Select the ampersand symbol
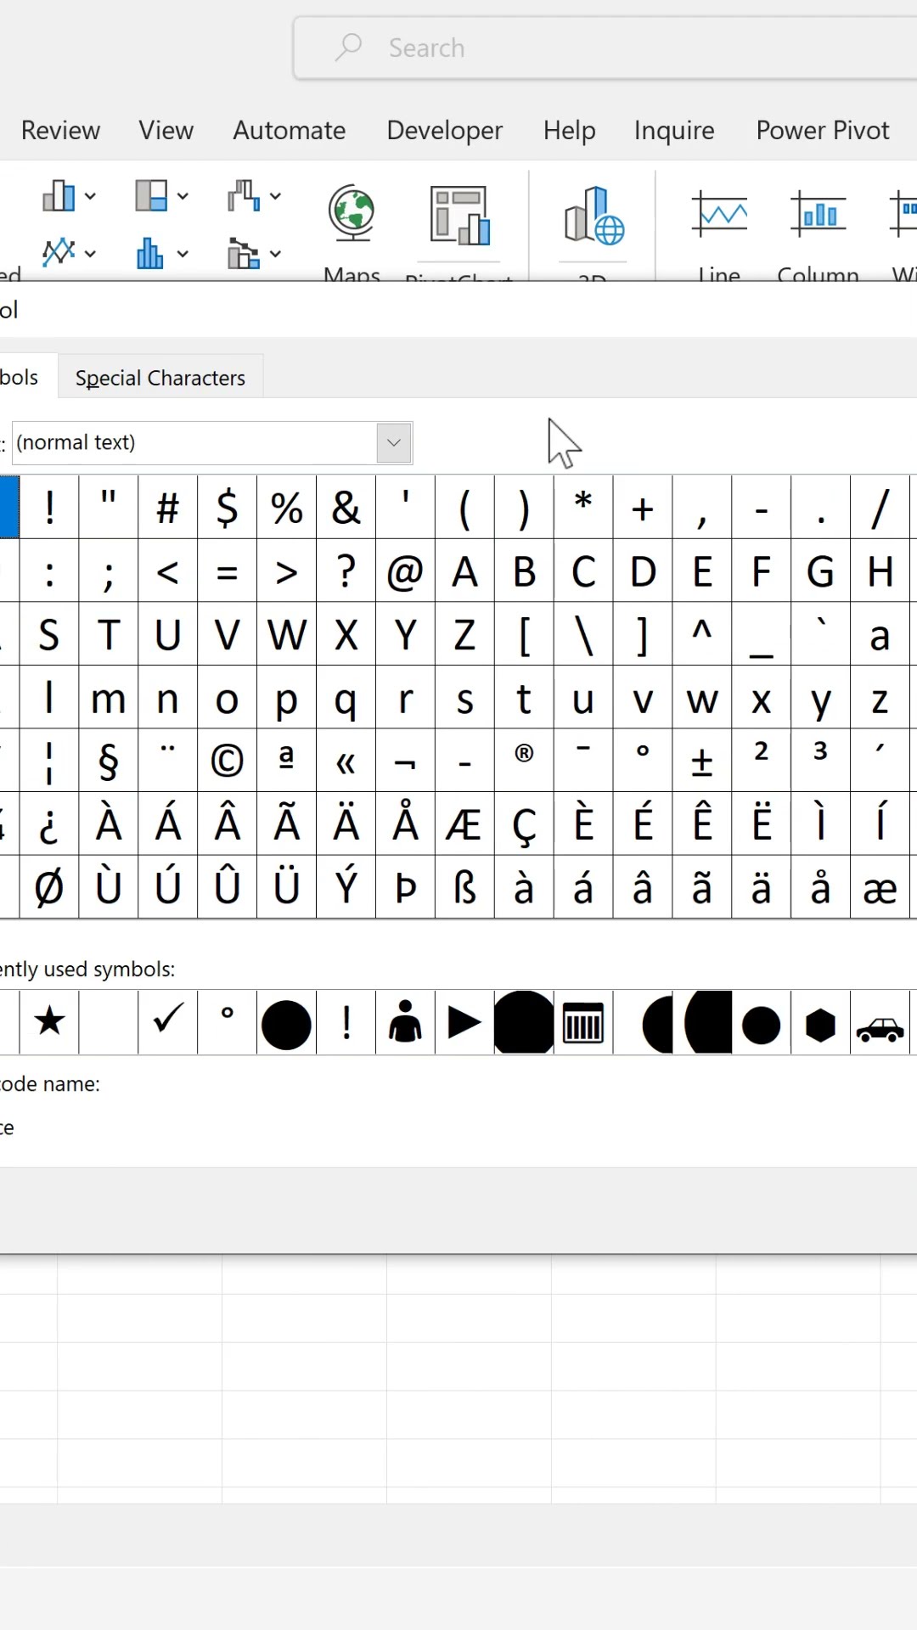 click(346, 508)
